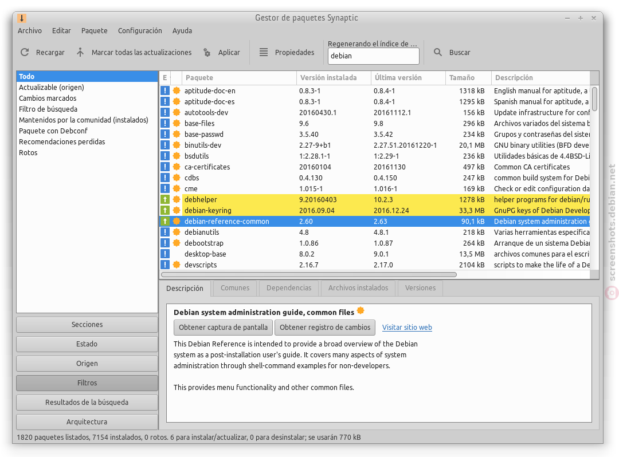
Task: Switch to the Archivos instalados tab
Action: [358, 288]
